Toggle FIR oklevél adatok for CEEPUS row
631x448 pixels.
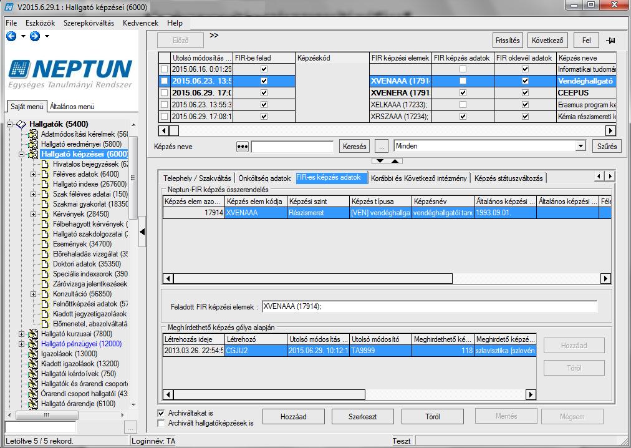[x=525, y=93]
